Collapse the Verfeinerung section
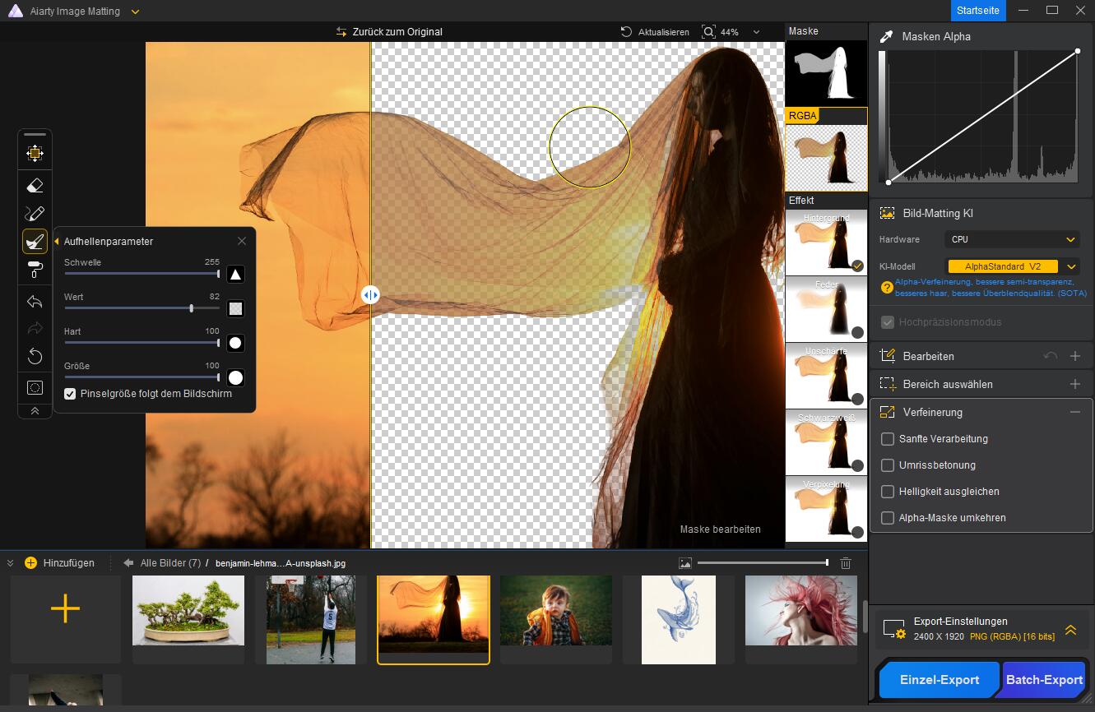The image size is (1095, 712). point(1074,412)
